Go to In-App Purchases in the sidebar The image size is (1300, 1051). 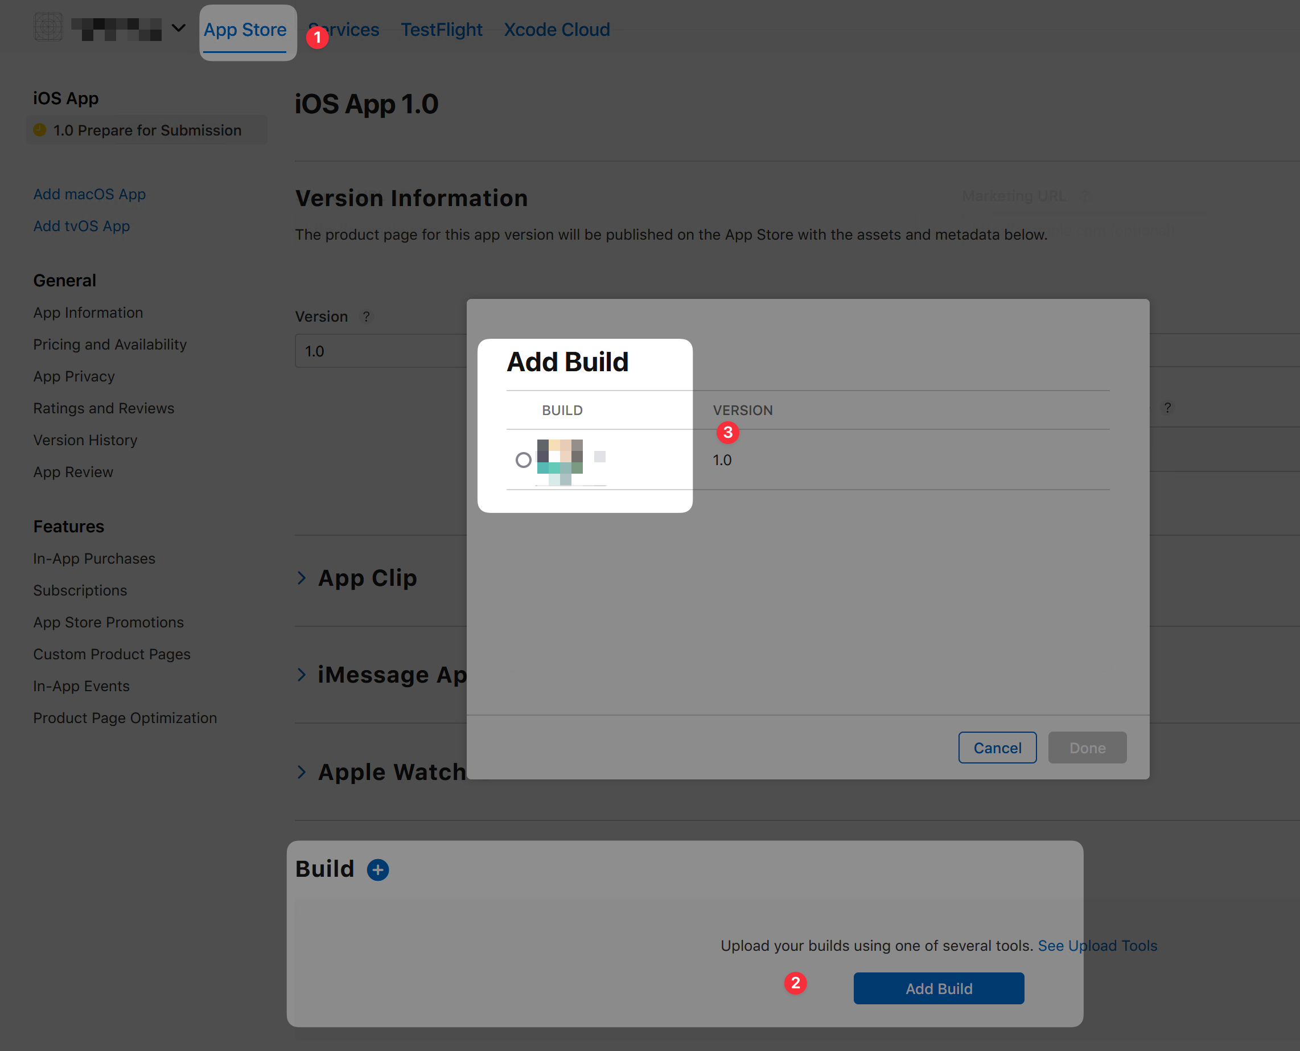[x=94, y=559]
